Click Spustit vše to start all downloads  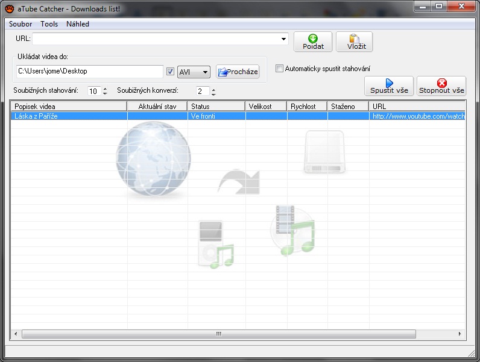click(389, 86)
